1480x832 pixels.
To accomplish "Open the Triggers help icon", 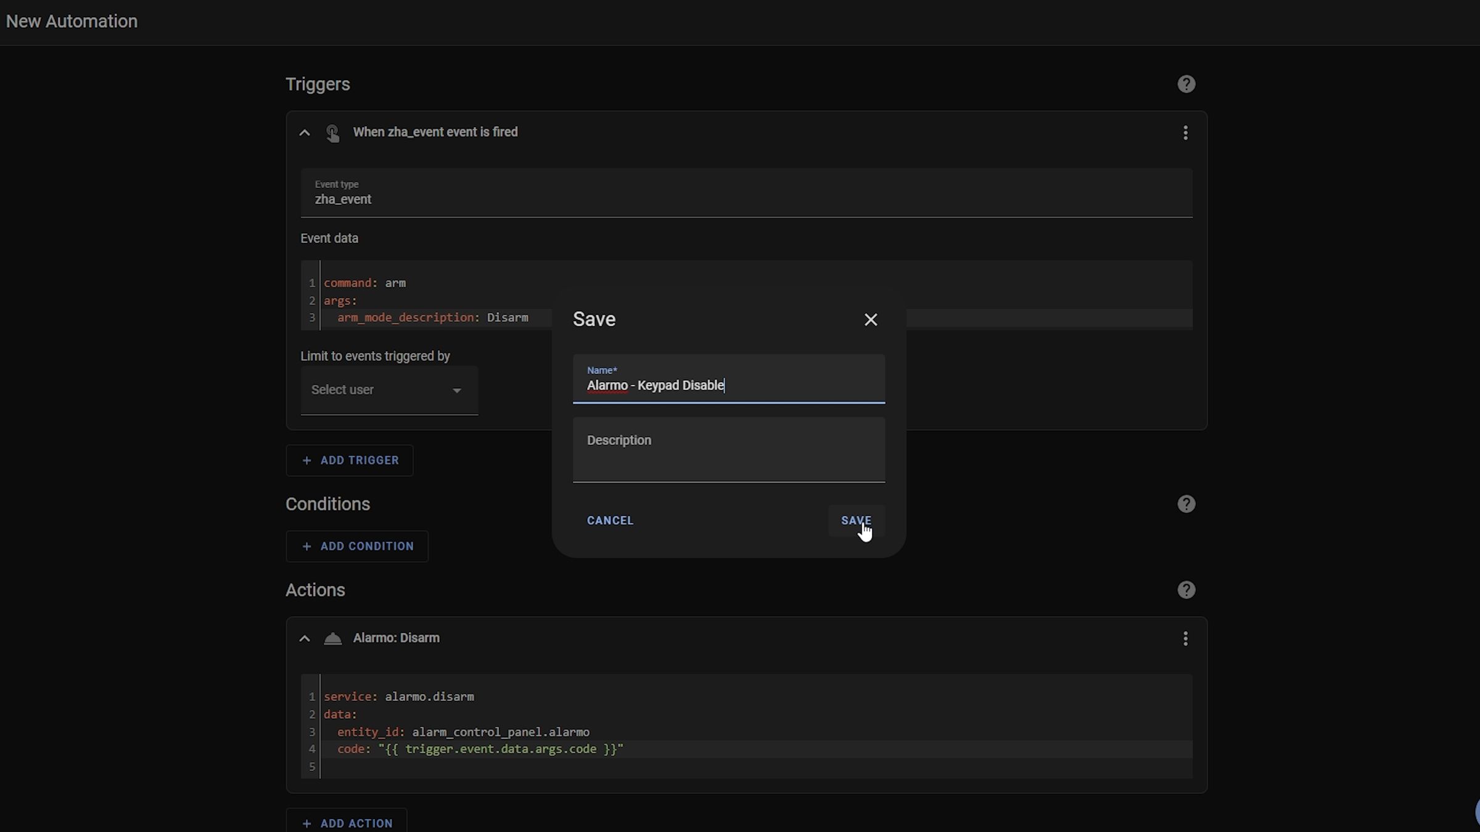I will tap(1186, 84).
